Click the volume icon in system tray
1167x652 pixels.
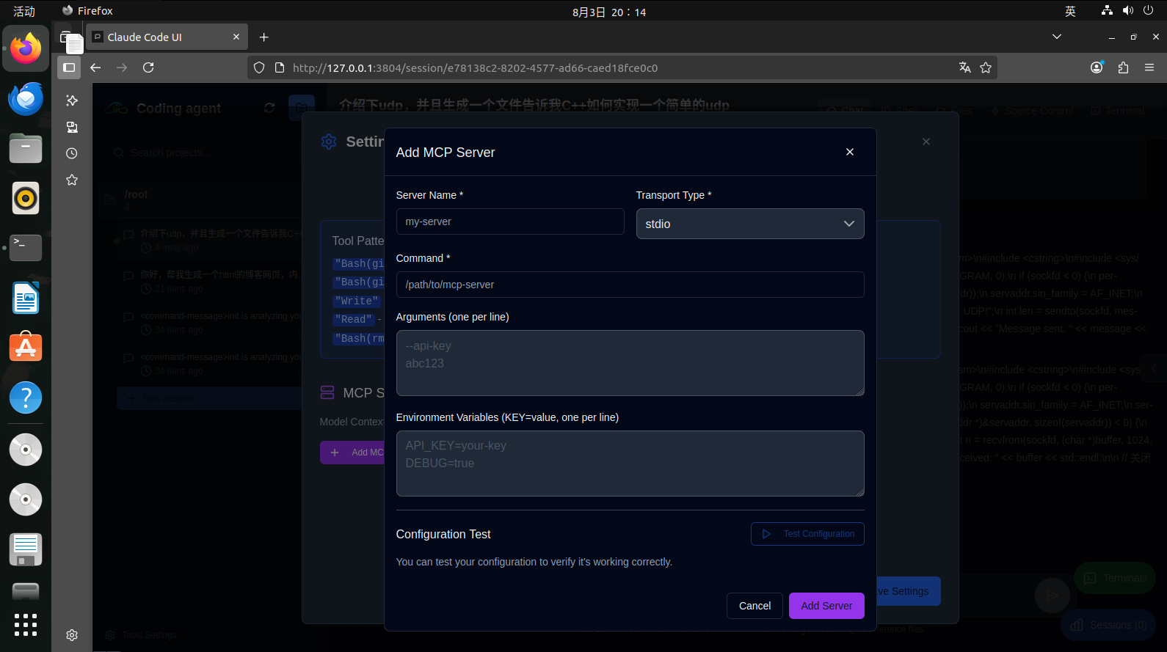tap(1128, 10)
